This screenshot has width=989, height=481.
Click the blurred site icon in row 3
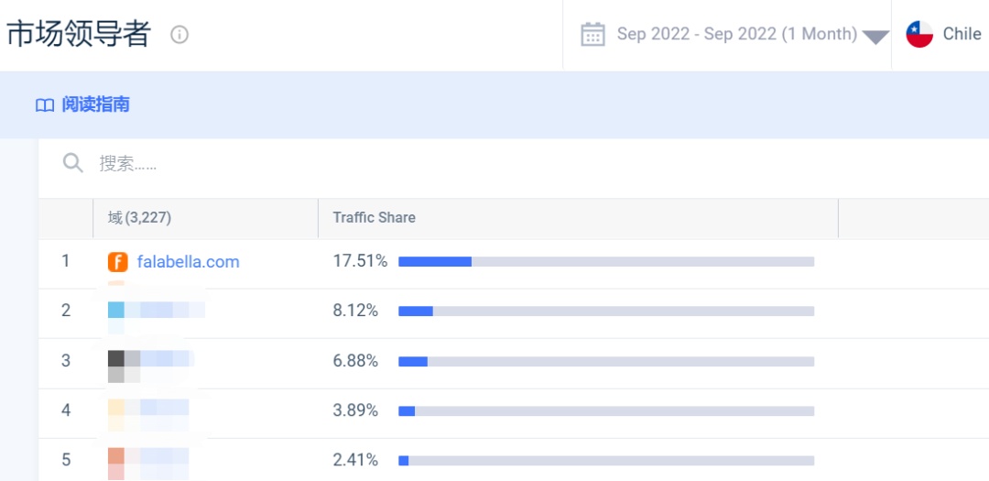116,360
